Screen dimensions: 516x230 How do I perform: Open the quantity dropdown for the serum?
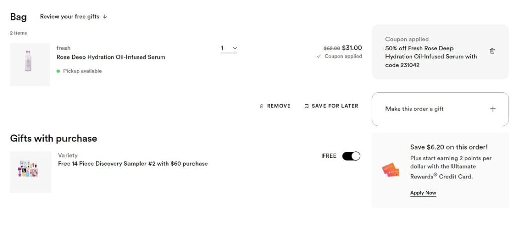pos(228,48)
